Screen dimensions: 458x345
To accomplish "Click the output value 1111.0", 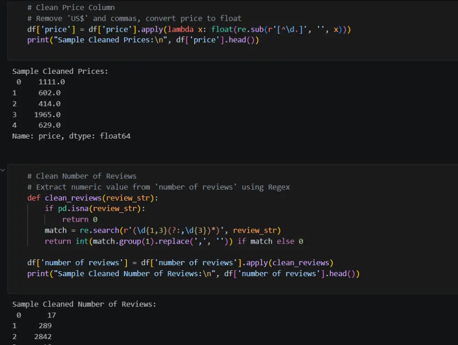I will click(52, 82).
